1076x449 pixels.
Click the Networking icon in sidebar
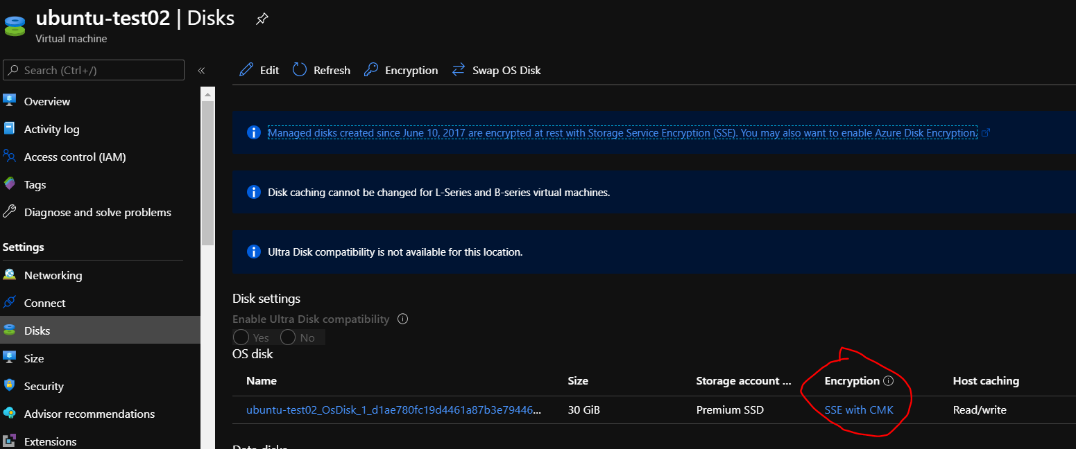pos(9,274)
